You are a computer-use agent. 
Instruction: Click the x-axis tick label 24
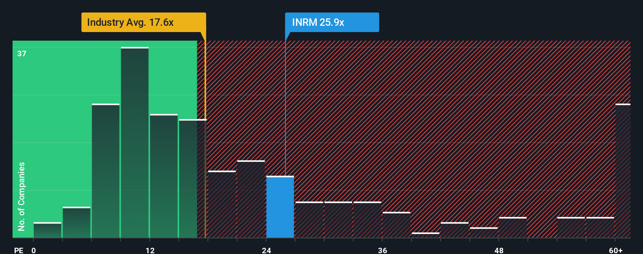(267, 250)
